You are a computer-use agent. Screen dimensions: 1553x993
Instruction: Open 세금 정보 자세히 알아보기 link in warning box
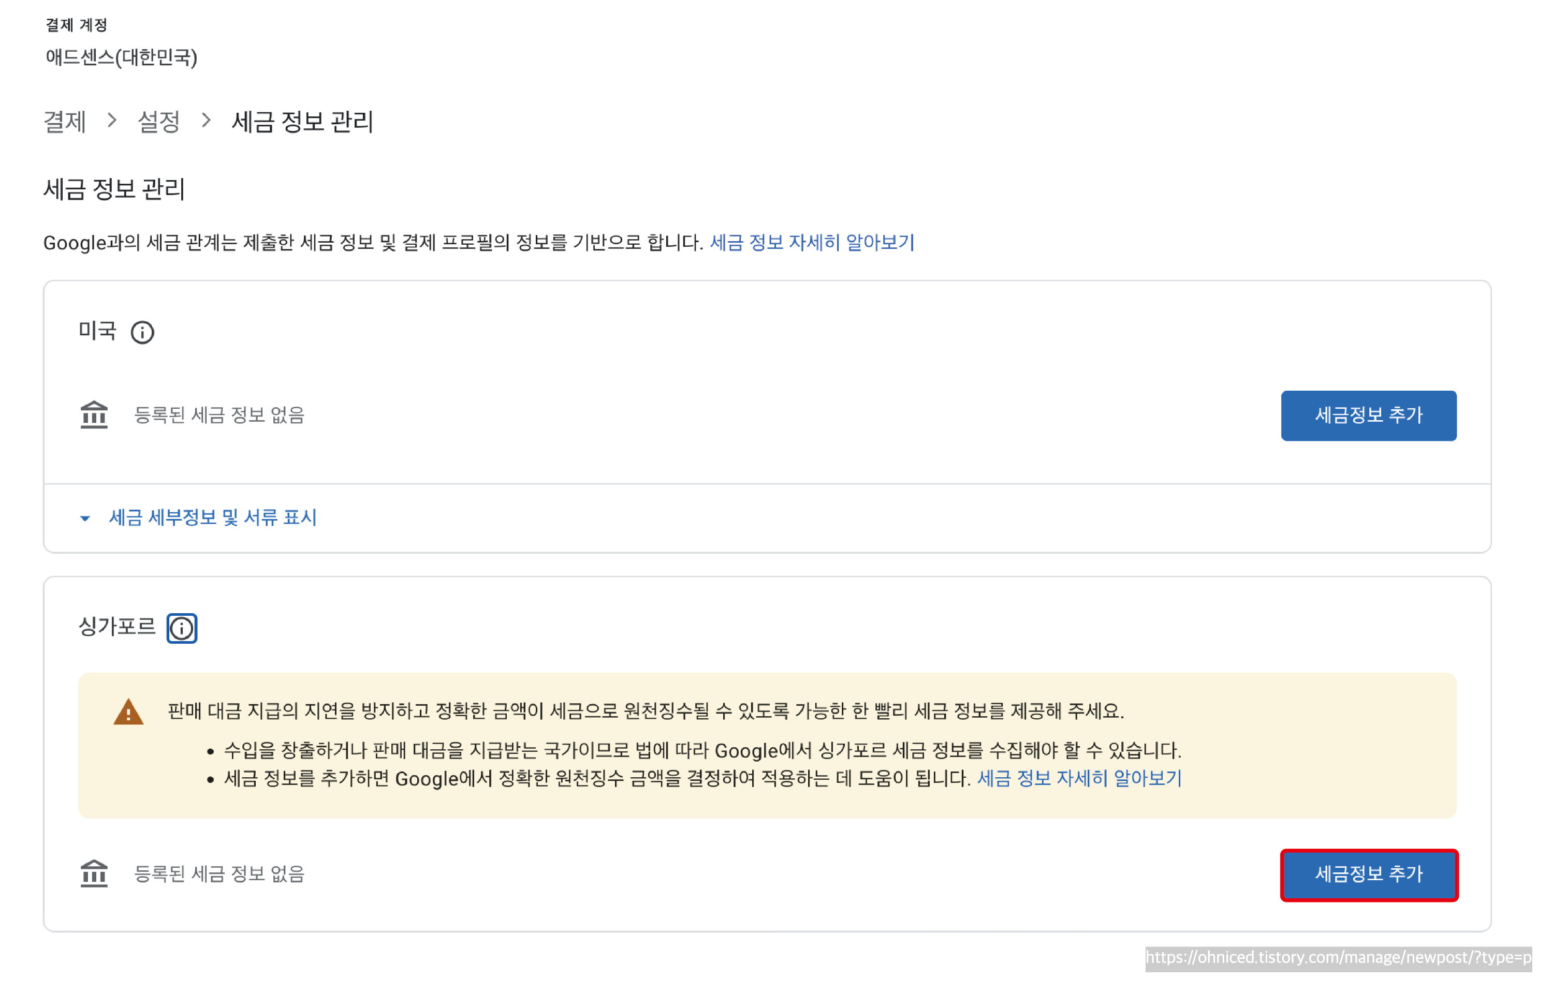pyautogui.click(x=1079, y=778)
